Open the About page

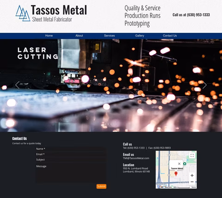[79, 36]
